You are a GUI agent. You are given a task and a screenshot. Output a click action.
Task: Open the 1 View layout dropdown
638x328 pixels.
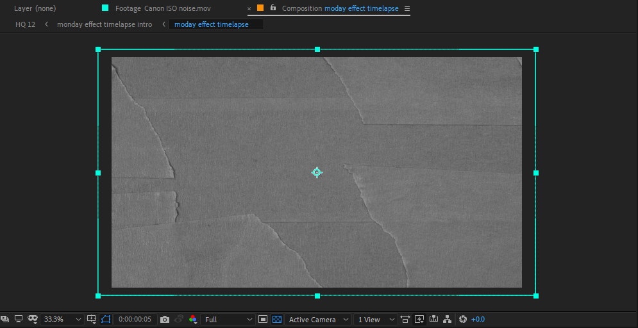point(376,320)
